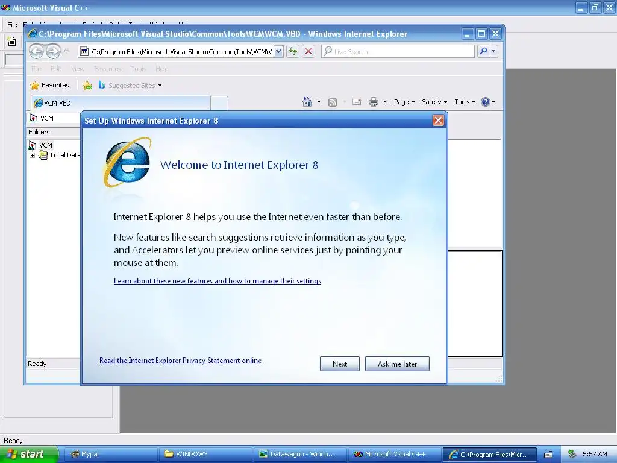
Task: Click the VCM label above Folders pane
Action: click(x=47, y=118)
